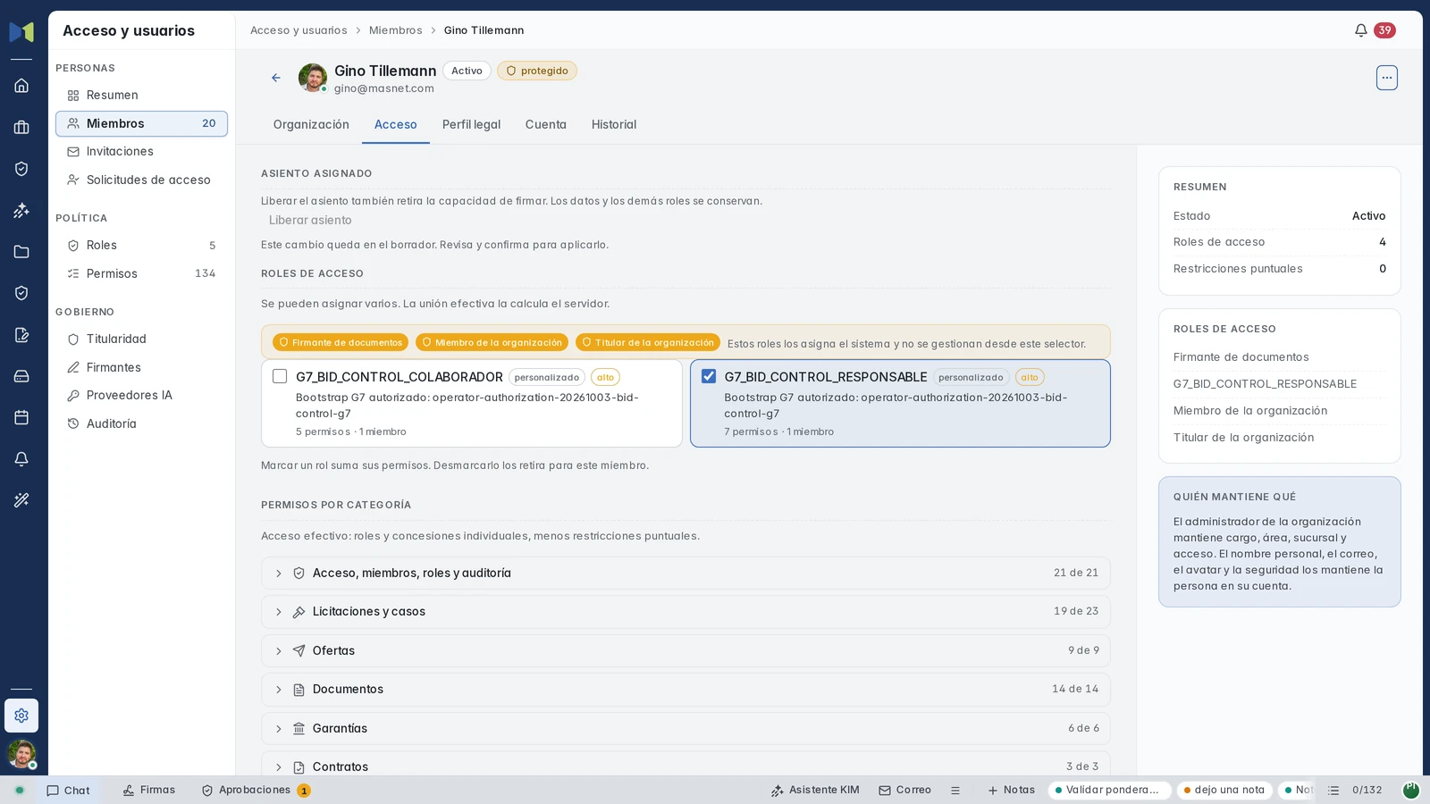The width and height of the screenshot is (1430, 804).
Task: Open the folder icon in the left rail
Action: 21,252
